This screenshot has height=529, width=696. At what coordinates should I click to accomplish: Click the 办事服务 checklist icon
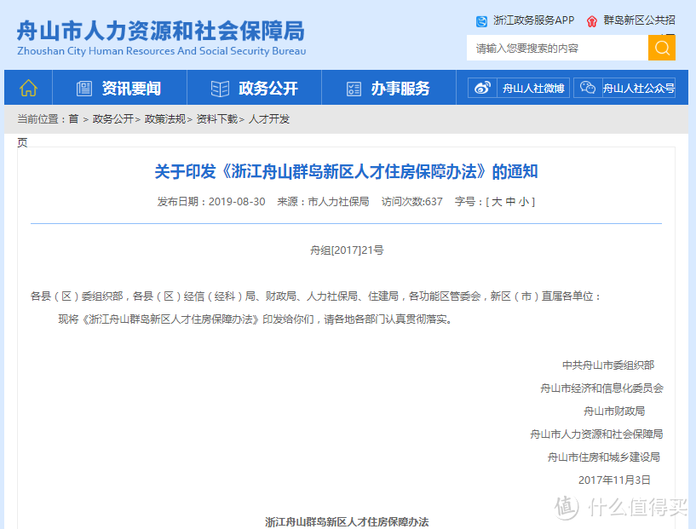click(x=354, y=89)
